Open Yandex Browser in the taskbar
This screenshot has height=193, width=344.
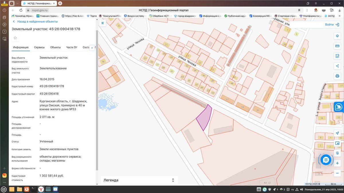click(41, 189)
